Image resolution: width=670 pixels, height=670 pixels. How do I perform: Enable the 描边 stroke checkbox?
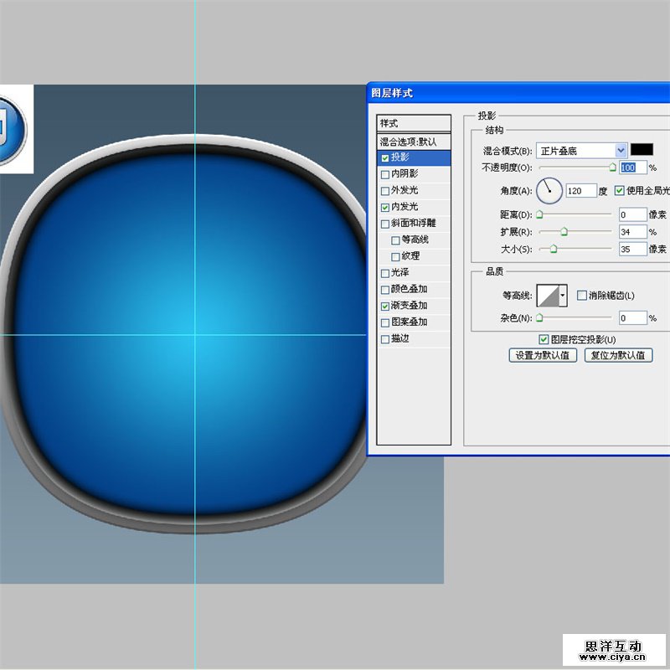point(385,339)
